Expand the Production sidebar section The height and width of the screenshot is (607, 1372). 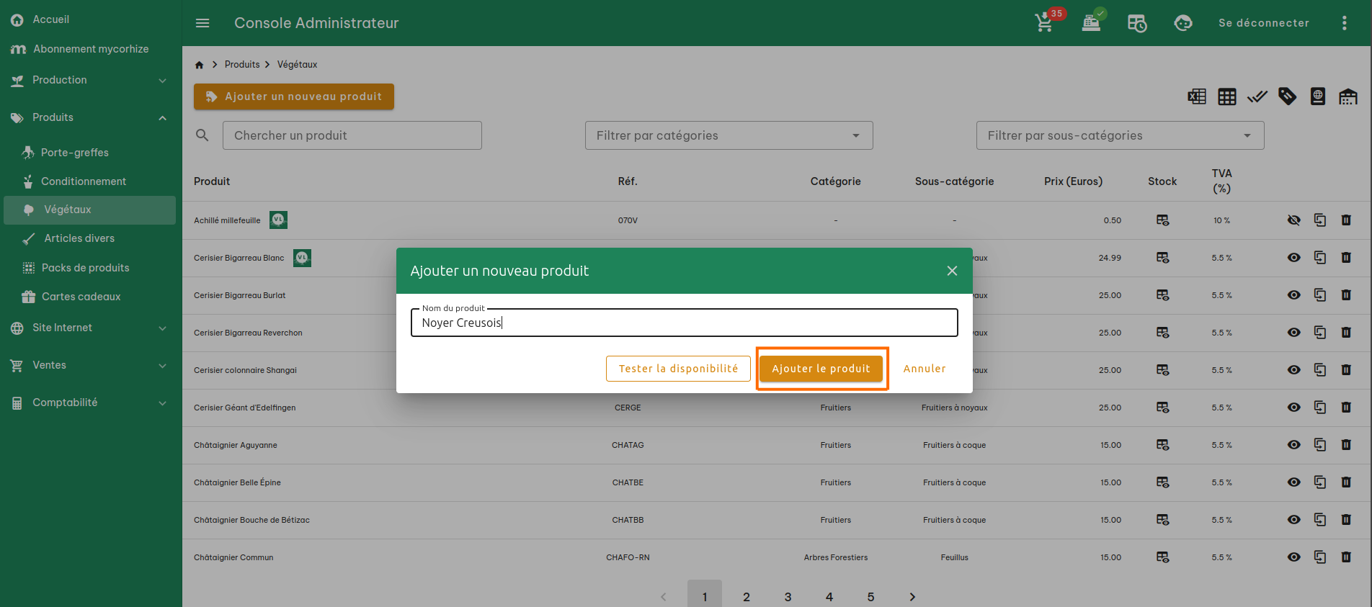(x=91, y=80)
